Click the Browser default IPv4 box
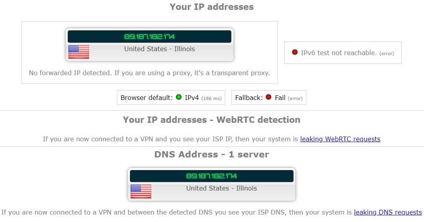424x222 pixels. [171, 98]
